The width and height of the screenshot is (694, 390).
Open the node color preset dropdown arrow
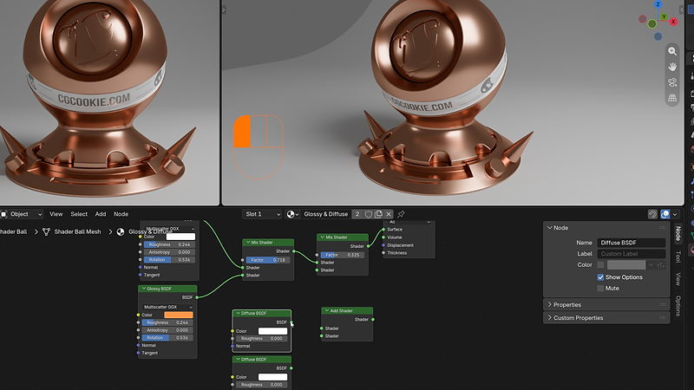click(651, 265)
